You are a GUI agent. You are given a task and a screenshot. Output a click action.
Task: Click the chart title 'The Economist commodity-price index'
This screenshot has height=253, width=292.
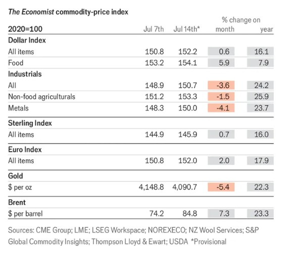tap(68, 12)
